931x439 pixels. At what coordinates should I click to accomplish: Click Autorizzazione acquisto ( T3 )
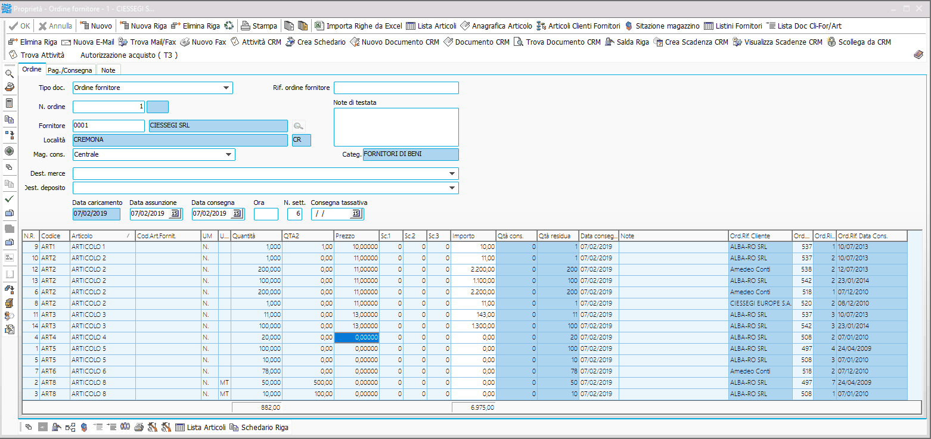tap(129, 55)
